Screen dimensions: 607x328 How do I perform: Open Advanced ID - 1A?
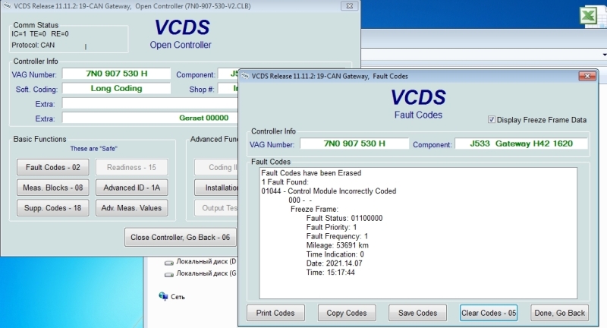131,188
